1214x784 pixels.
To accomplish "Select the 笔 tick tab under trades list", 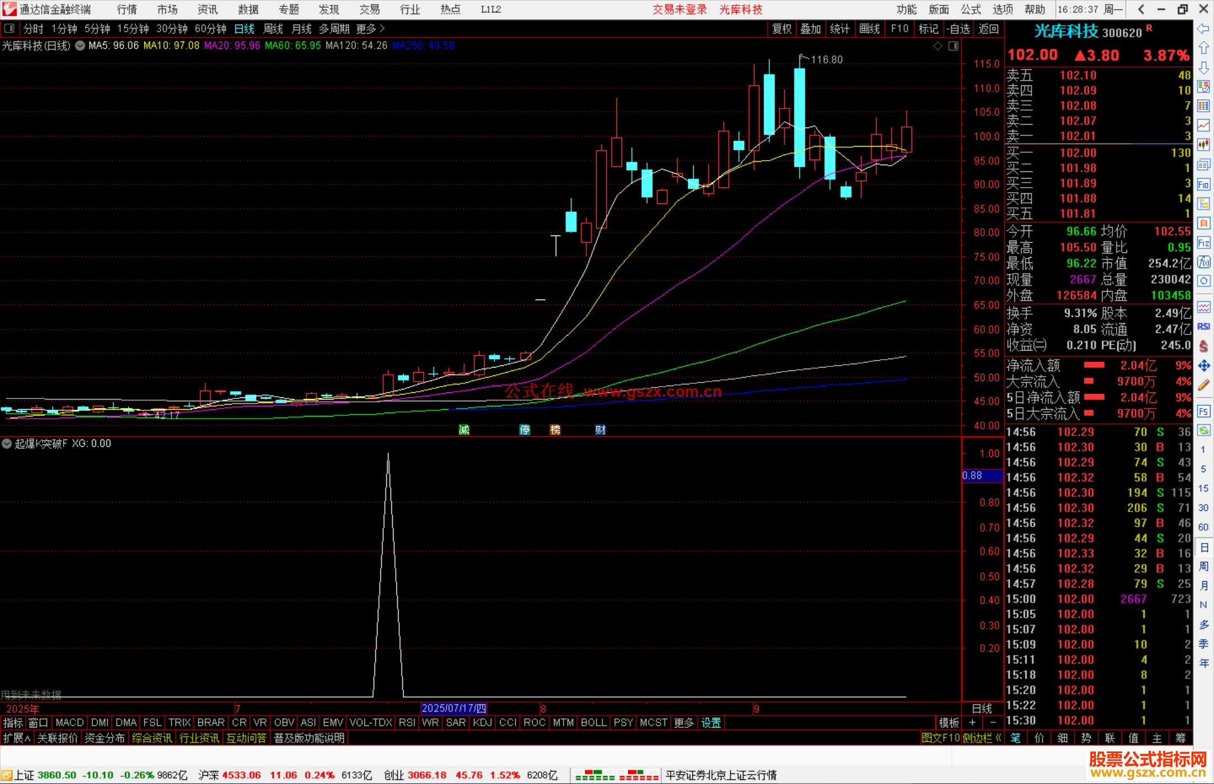I will pos(1016,738).
